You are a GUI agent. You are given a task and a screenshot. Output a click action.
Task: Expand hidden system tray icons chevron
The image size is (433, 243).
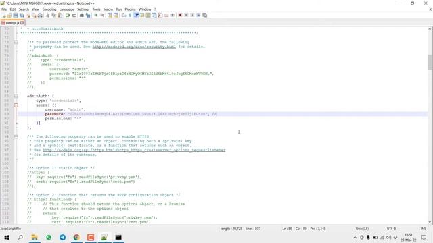[x=355, y=237]
